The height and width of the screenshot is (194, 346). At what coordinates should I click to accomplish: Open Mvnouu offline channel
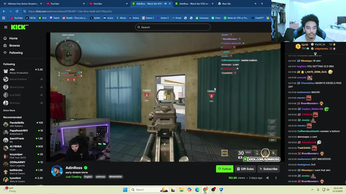(23, 103)
